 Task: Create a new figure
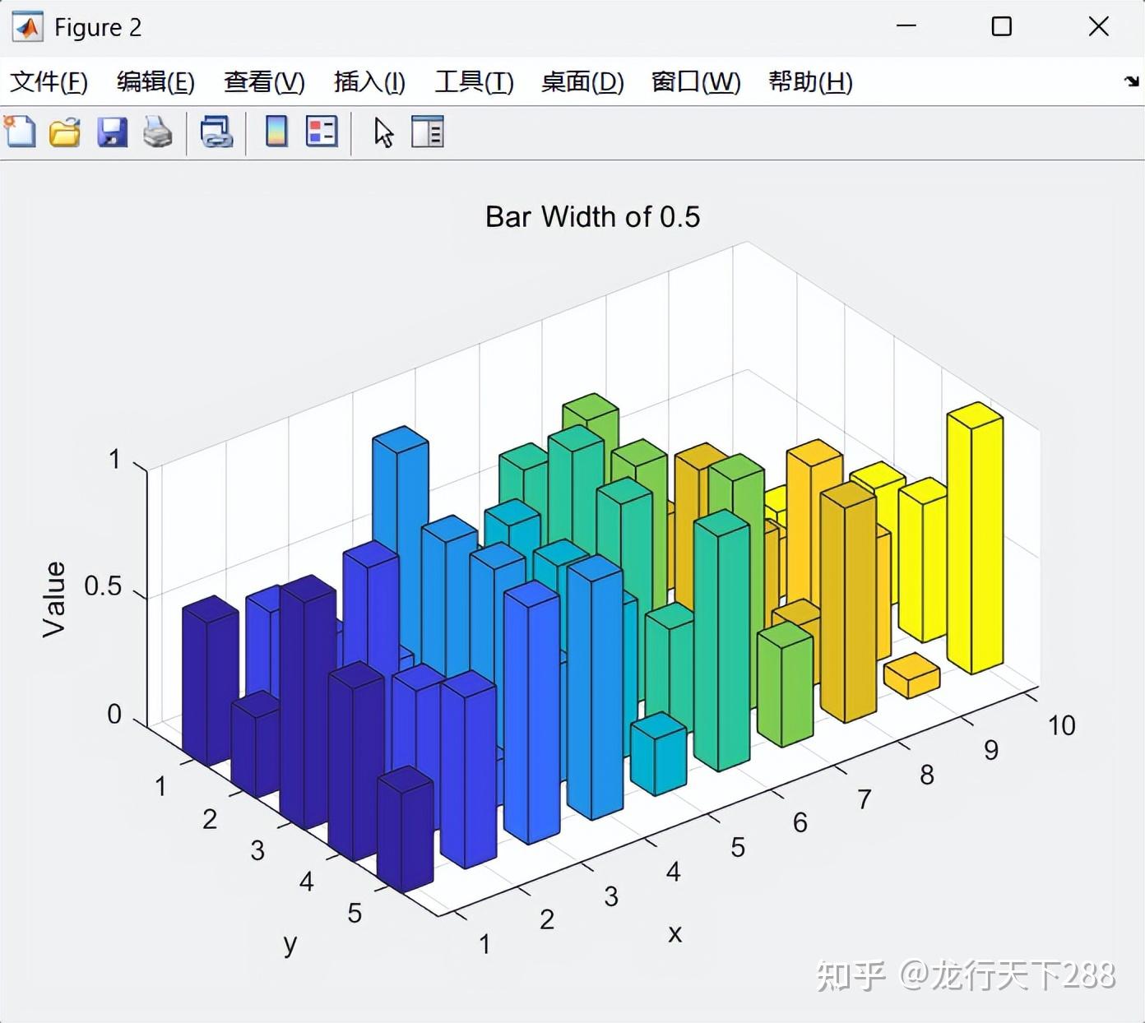(19, 132)
